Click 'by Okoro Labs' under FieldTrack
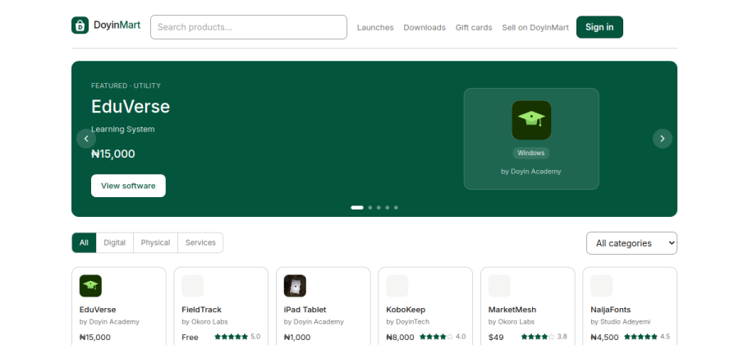The height and width of the screenshot is (345, 739). click(205, 322)
